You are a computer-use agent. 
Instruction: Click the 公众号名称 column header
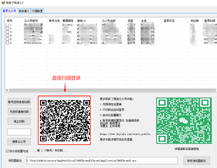click(109, 21)
